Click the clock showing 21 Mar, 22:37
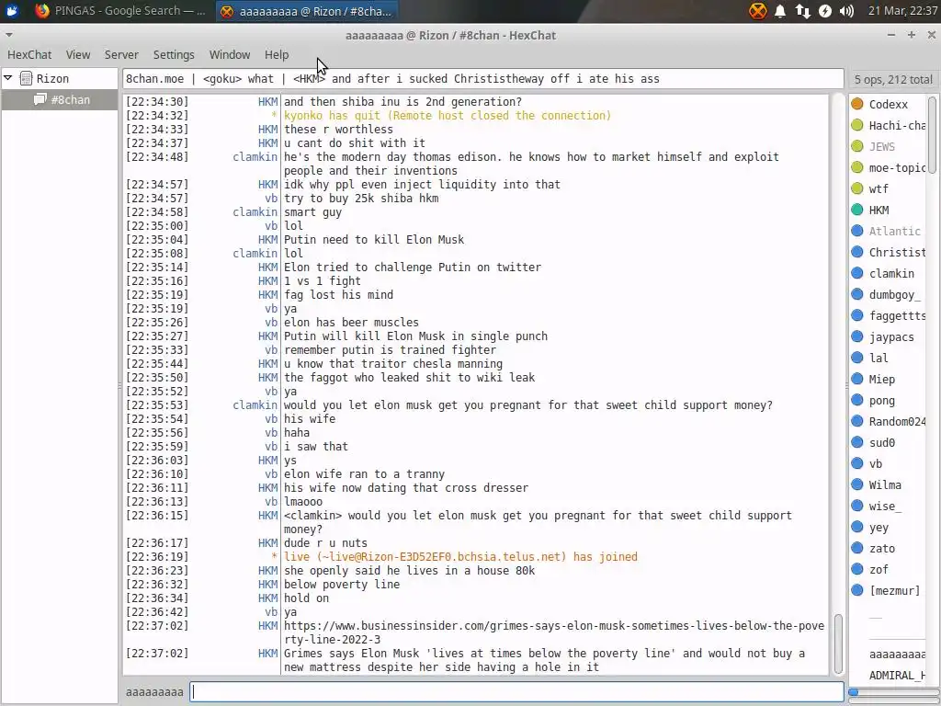Screen dimensions: 941x706 pyautogui.click(x=902, y=11)
